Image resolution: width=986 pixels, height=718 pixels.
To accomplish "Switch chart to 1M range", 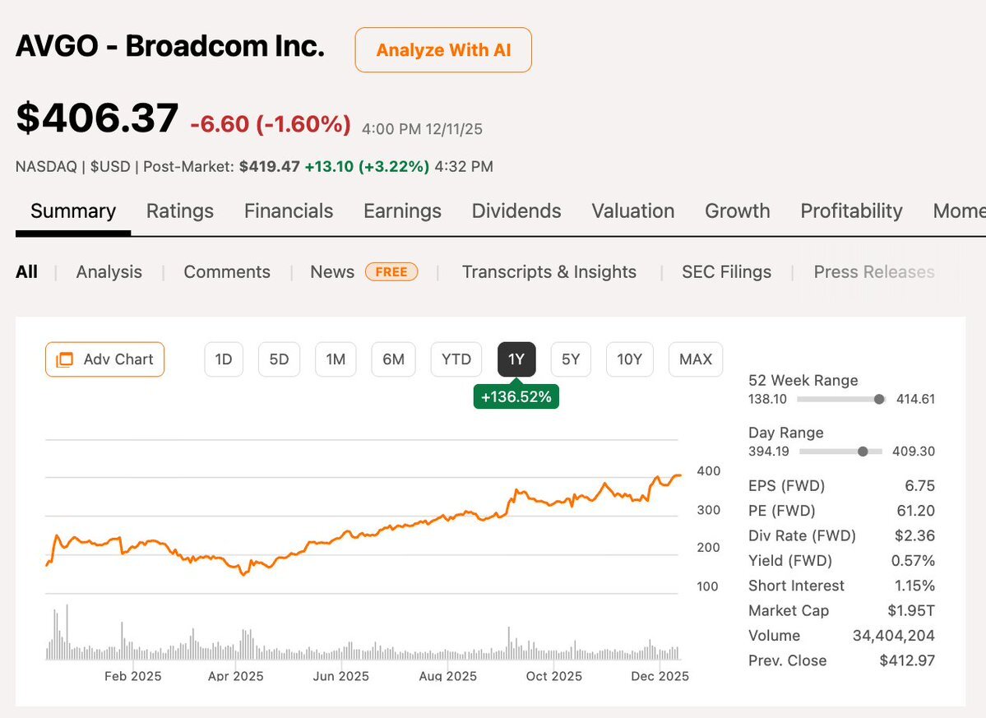I will (336, 359).
